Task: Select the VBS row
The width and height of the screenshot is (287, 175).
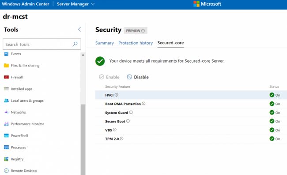Action: point(191,130)
